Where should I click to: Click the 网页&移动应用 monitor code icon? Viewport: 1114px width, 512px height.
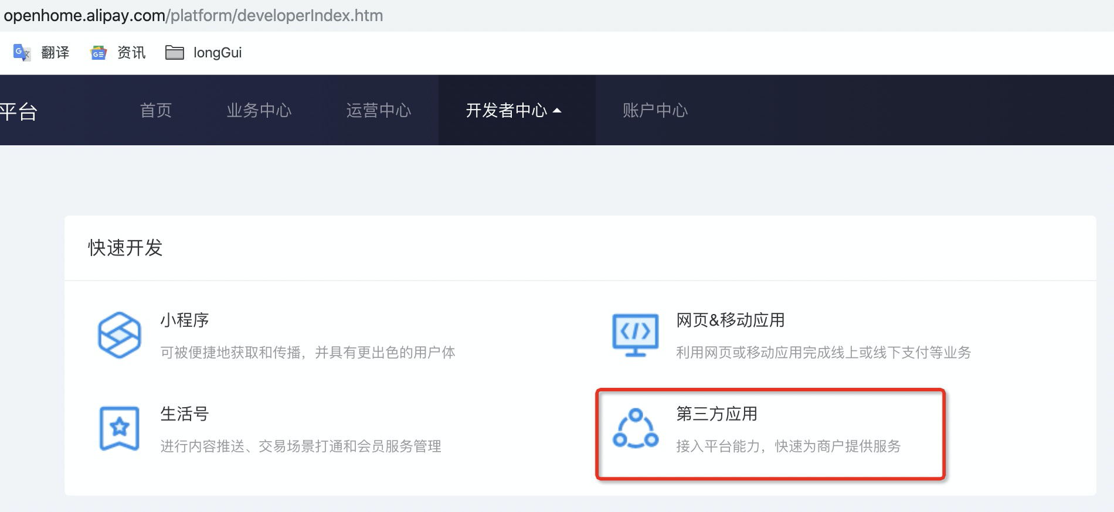click(x=636, y=335)
